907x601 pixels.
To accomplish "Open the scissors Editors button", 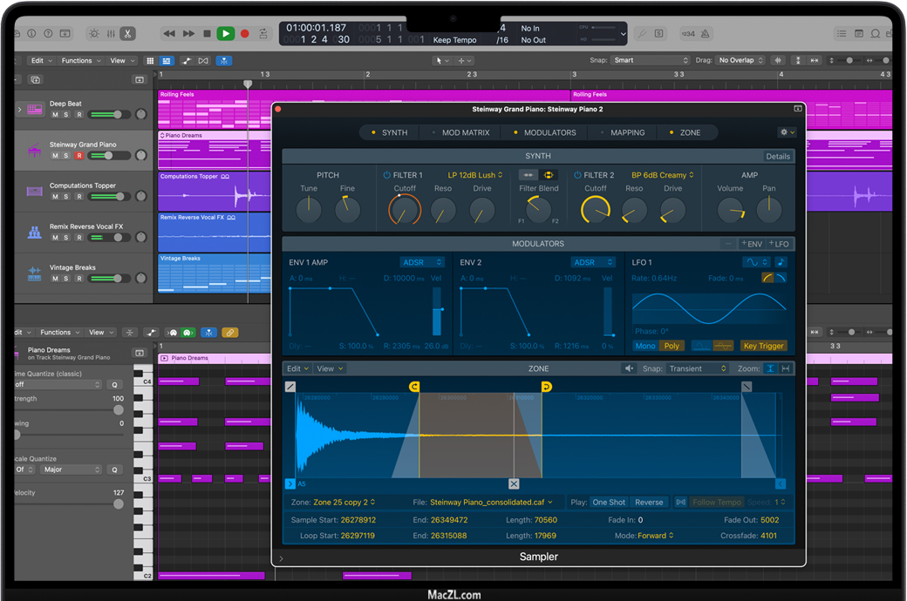I will [127, 34].
